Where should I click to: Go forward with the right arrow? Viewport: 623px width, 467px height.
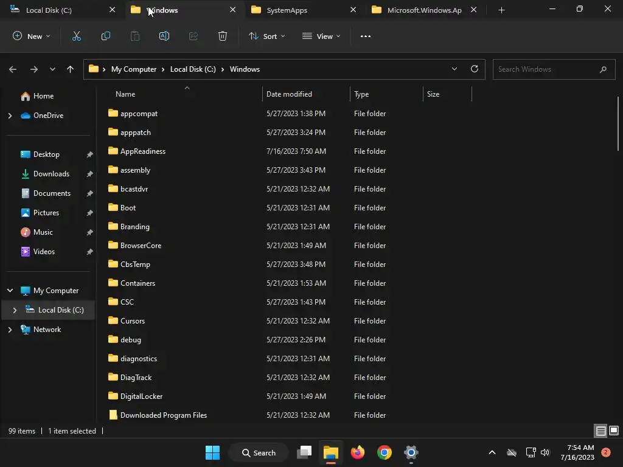34,69
